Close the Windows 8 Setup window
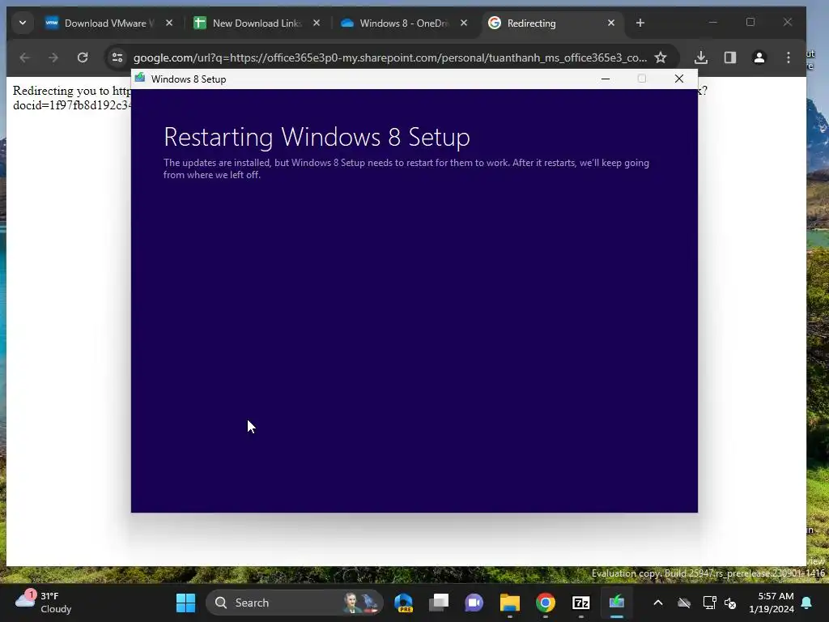 coord(679,79)
